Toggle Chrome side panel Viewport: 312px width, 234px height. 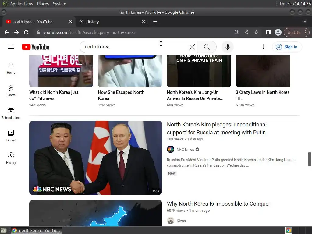268,32
